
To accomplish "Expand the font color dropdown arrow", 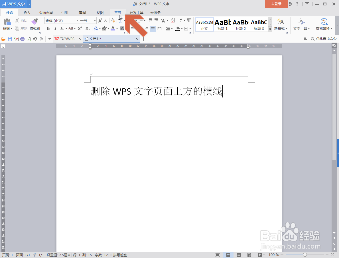I will coord(117,28).
